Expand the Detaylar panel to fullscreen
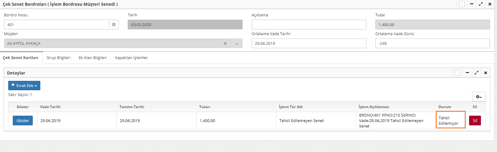The image size is (497, 152). (476, 73)
